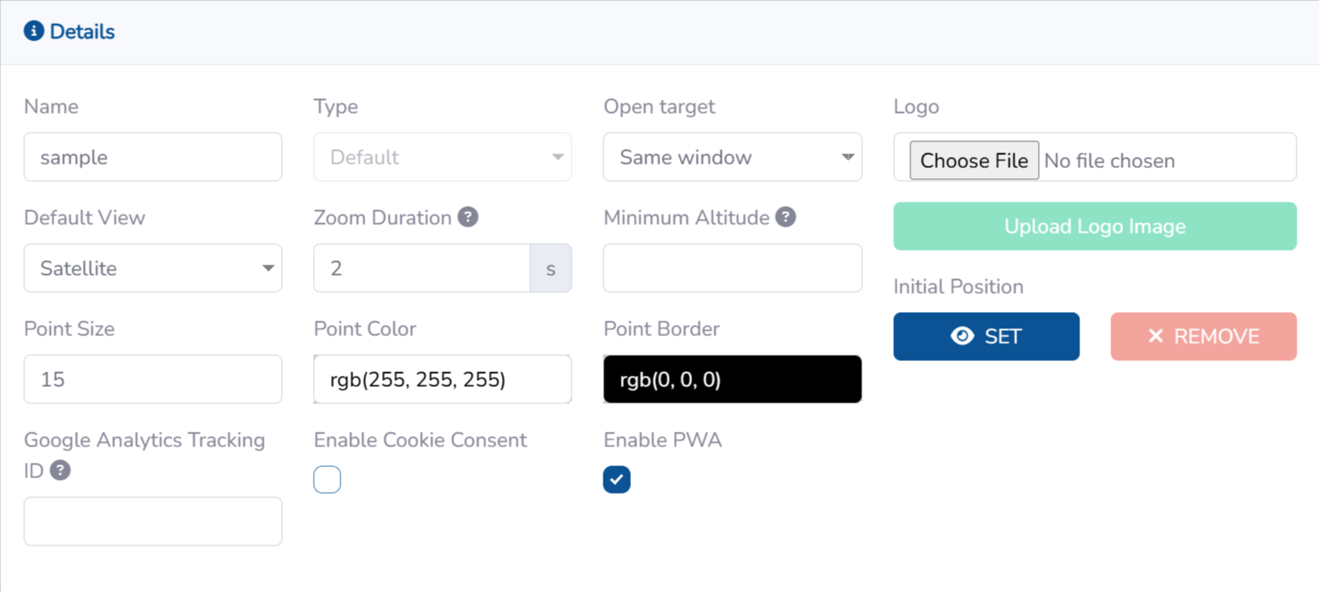The height and width of the screenshot is (592, 1319).
Task: Enable the Cookie Consent checkbox
Action: 327,479
